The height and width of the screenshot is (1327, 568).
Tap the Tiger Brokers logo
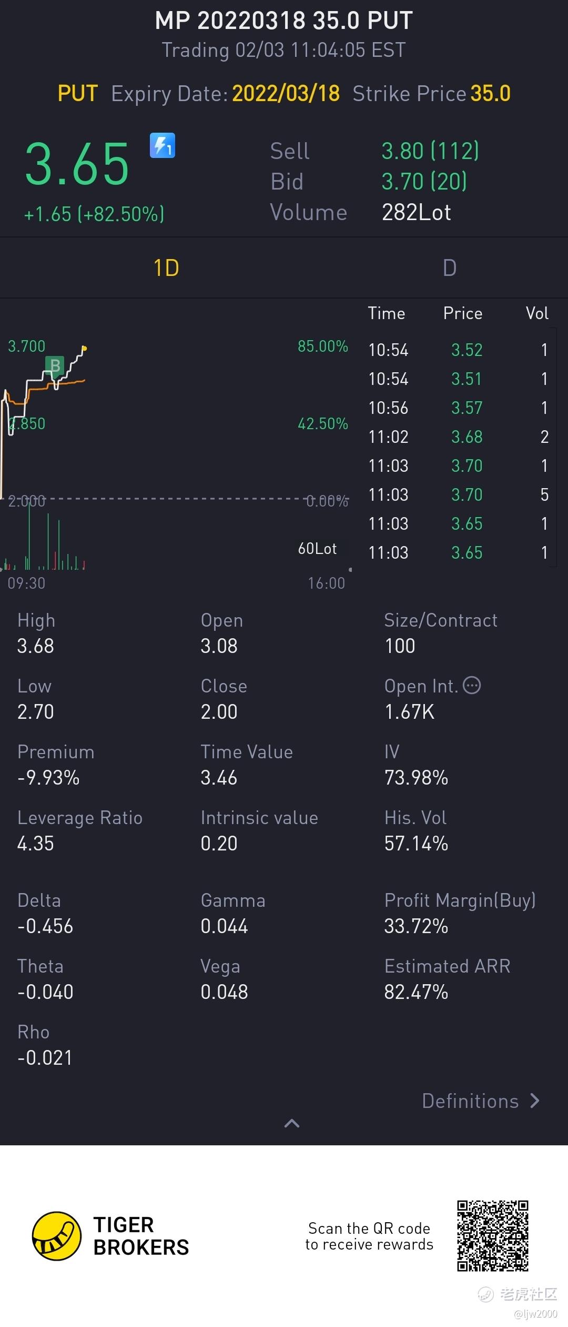click(57, 1236)
